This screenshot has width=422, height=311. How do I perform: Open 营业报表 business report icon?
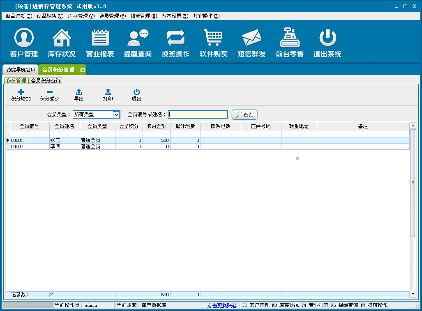[x=100, y=38]
